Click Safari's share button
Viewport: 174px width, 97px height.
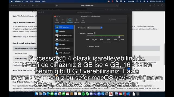[154, 5]
